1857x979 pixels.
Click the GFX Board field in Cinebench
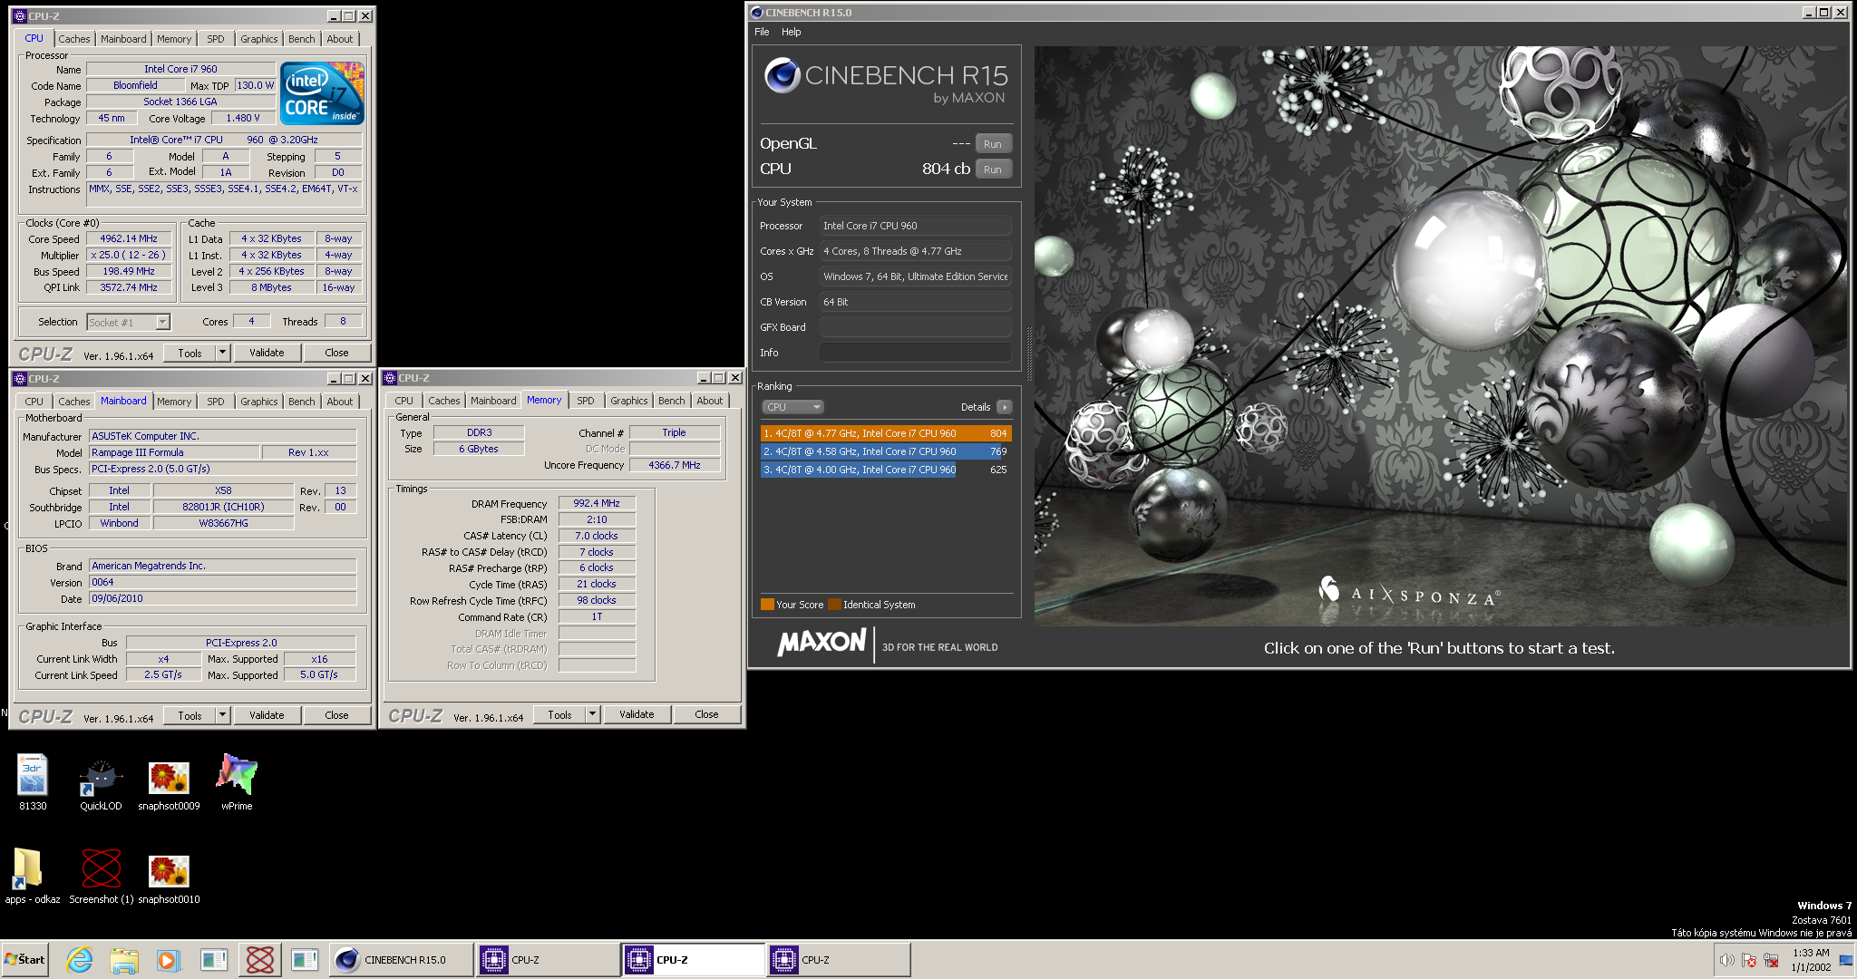916,327
